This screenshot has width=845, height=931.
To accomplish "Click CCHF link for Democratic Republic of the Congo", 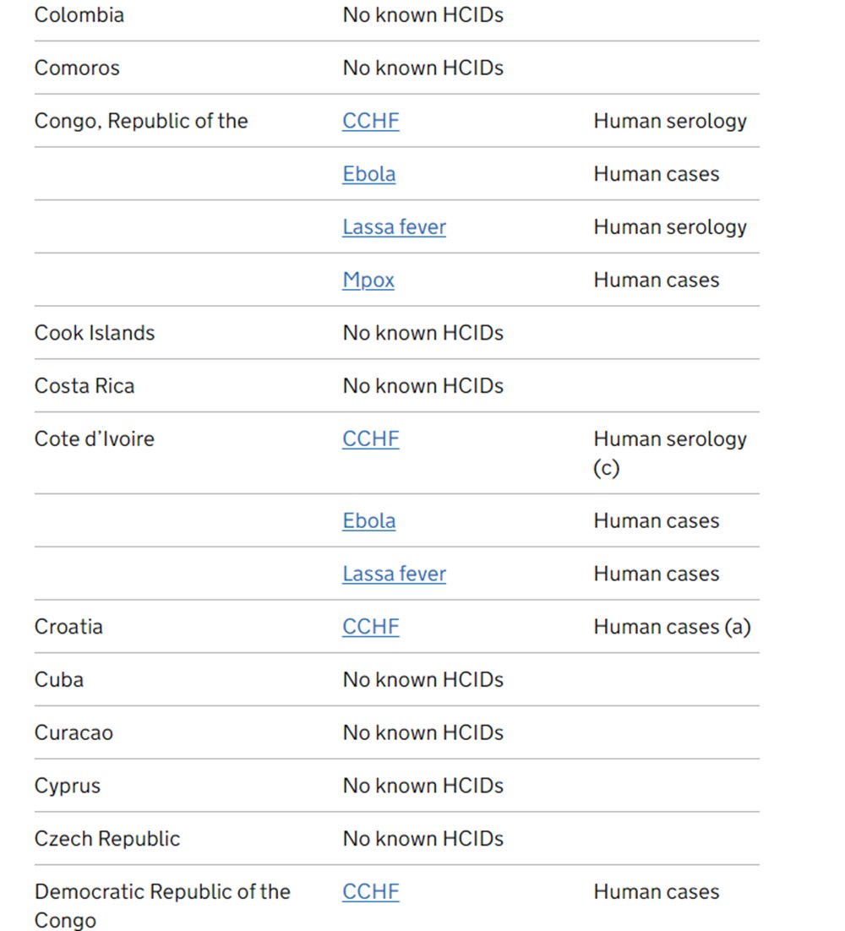I will tap(370, 892).
